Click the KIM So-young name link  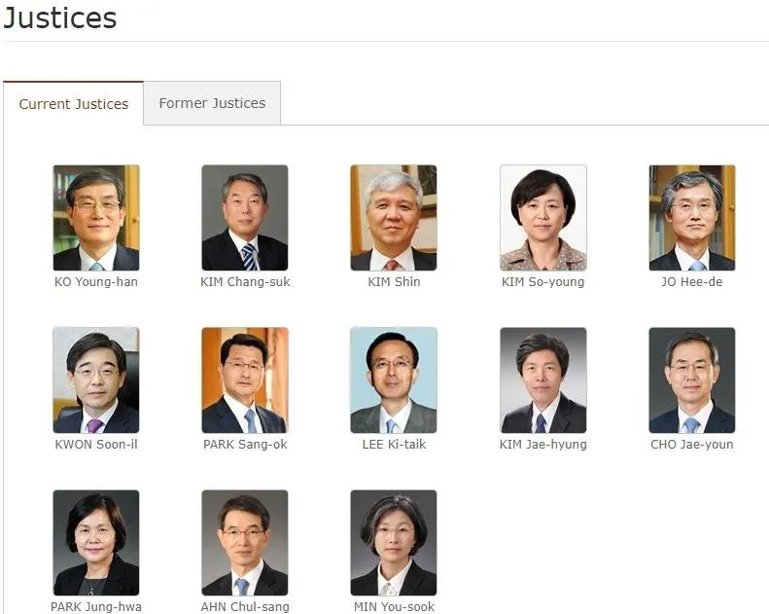tap(542, 282)
